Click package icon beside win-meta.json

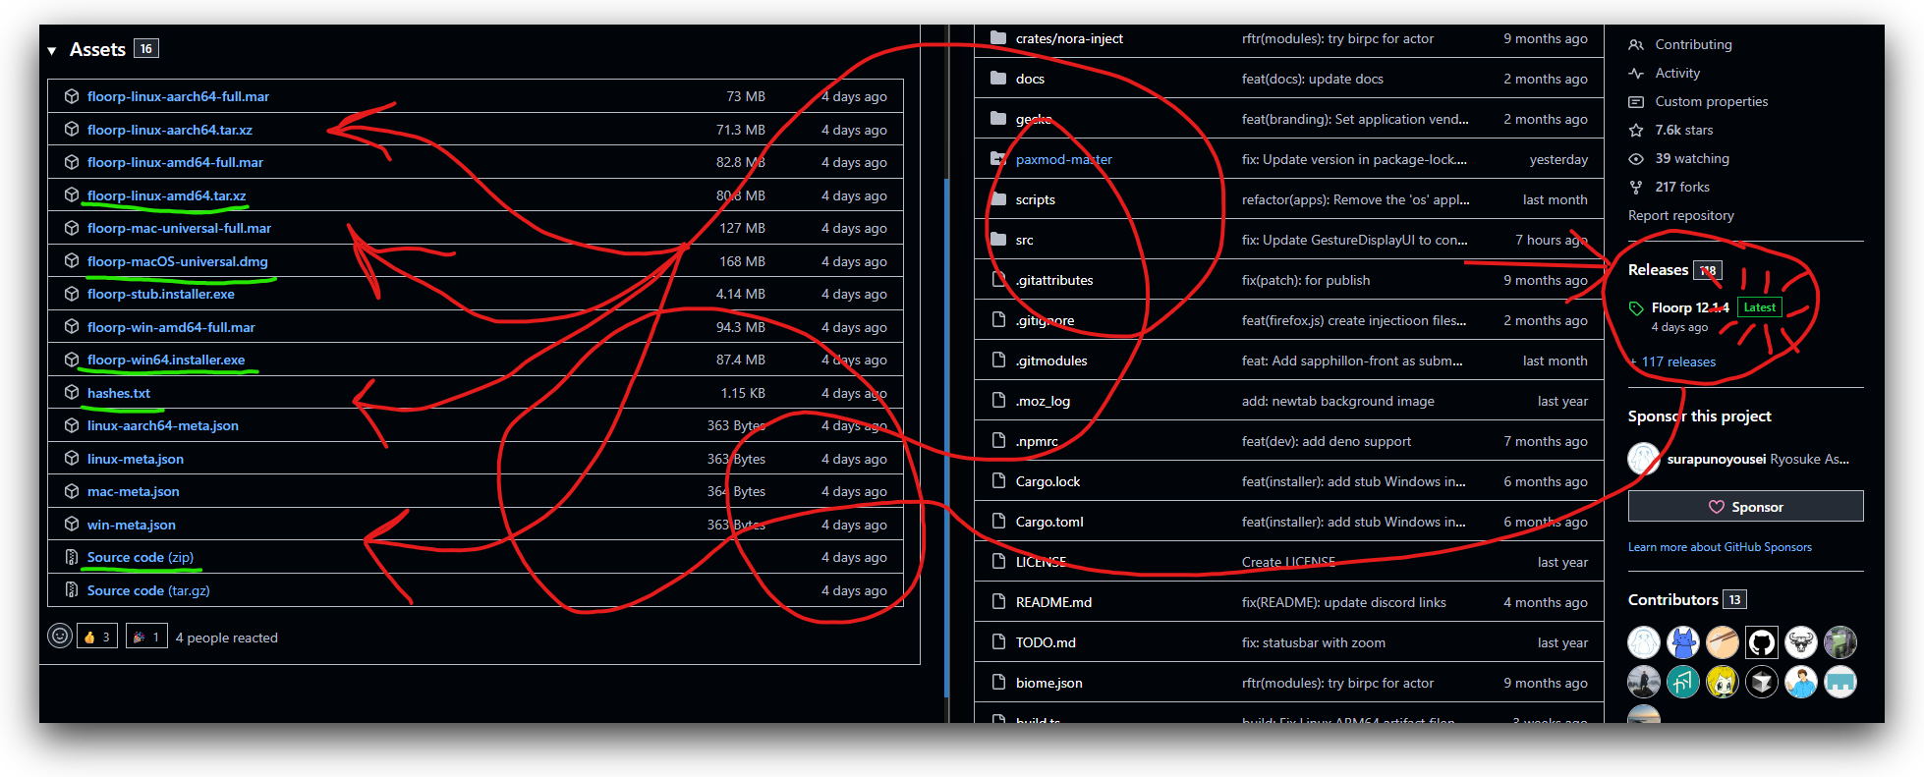click(71, 525)
